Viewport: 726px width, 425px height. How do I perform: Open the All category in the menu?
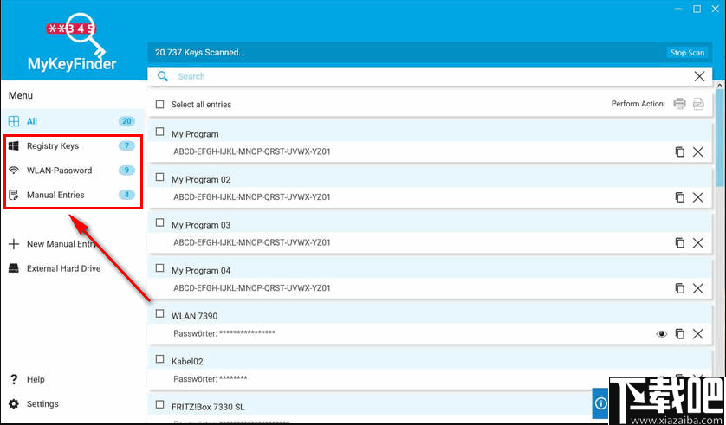tap(73, 121)
